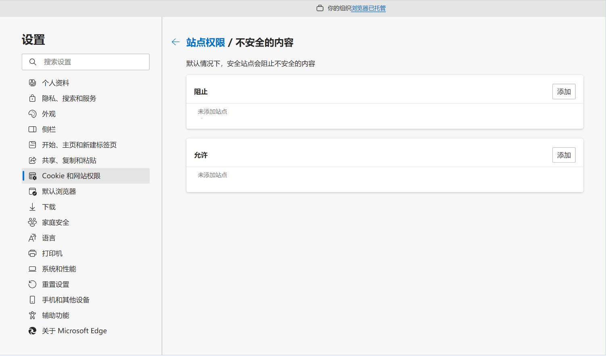606x356 pixels.
Task: Click the Cookie 和网站权限 icon
Action: [33, 176]
